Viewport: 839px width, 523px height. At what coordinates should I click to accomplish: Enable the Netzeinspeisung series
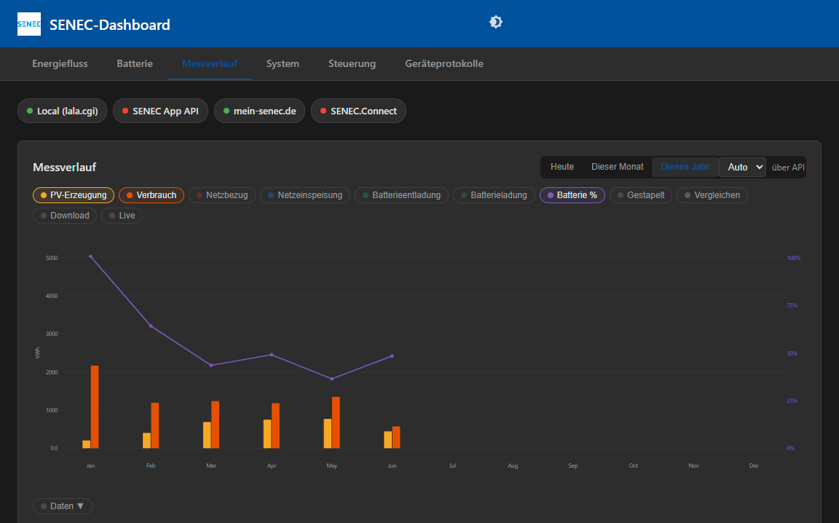tap(305, 195)
